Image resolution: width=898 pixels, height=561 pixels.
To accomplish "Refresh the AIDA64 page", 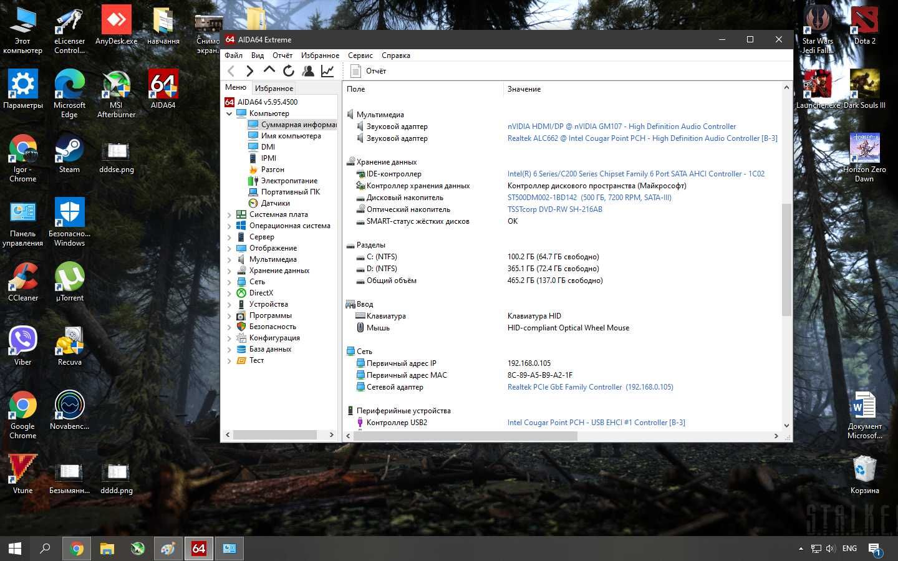I will click(x=288, y=71).
